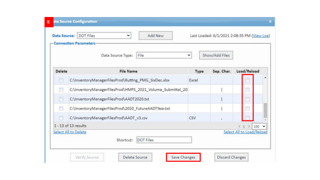Expand the Data Source Type dropdown
Screen dimensions: 320x180
pyautogui.click(x=164, y=55)
